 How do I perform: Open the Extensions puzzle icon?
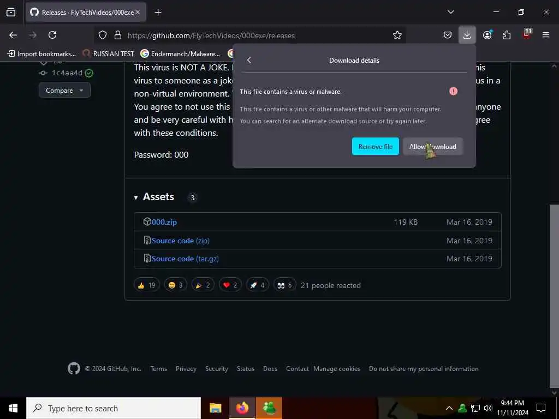tap(507, 35)
